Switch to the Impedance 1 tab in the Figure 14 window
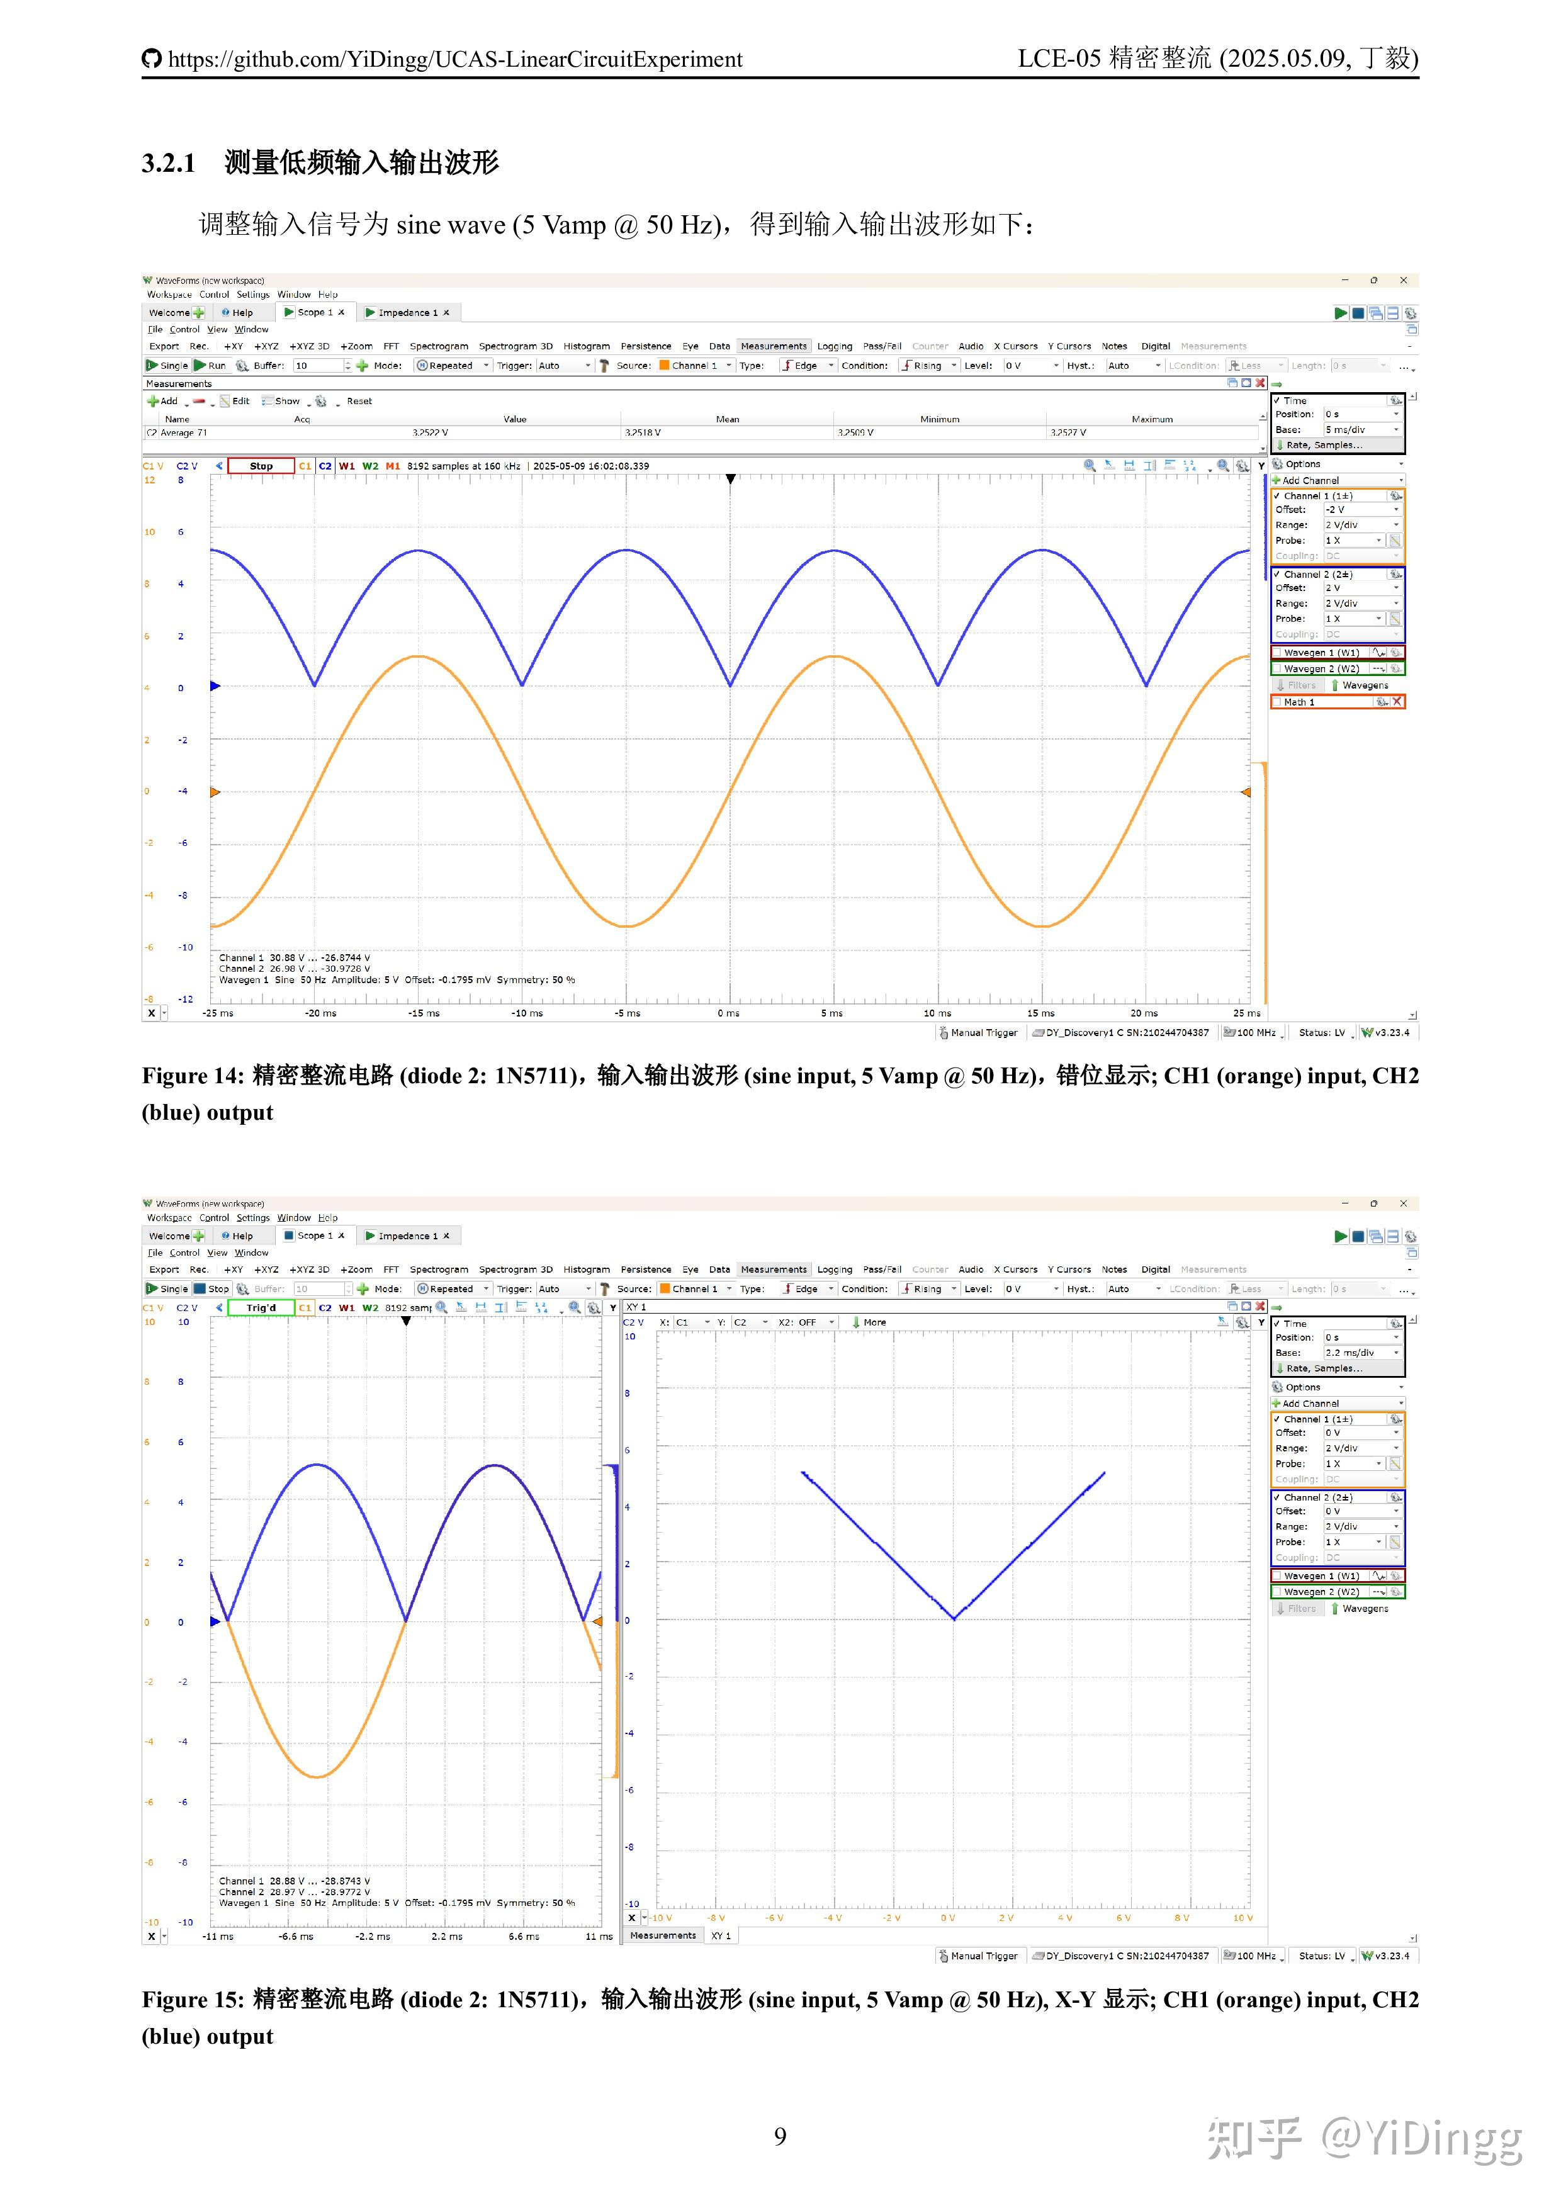Screen dimensions: 1561x2208 (408, 313)
